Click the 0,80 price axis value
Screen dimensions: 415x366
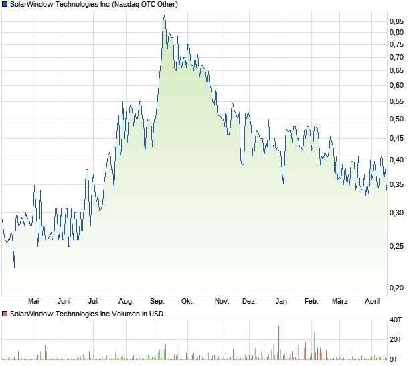click(x=396, y=33)
